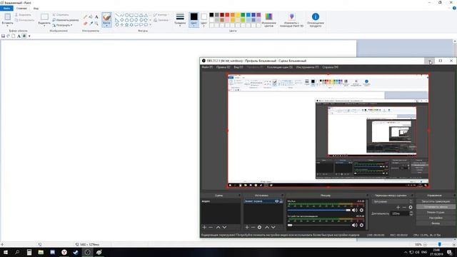
Task: Click the Paste clipboard icon in Paint
Action: pyautogui.click(x=8, y=17)
